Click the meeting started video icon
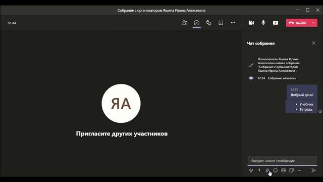The height and width of the screenshot is (182, 323). coord(251,78)
